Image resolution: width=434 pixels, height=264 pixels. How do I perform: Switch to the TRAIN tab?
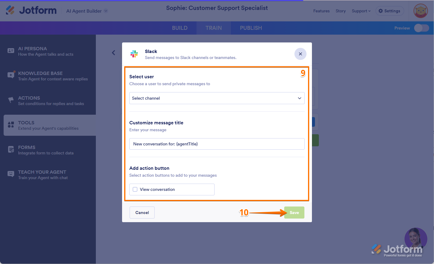tap(214, 28)
